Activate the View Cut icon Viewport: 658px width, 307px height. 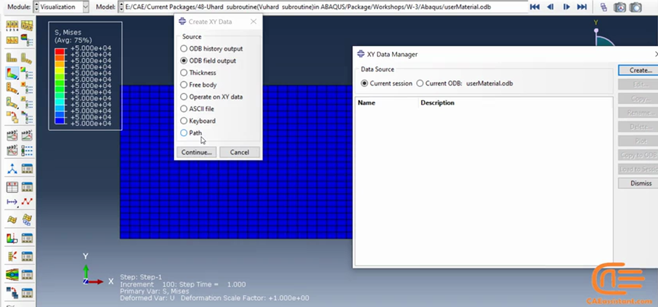[x=12, y=238]
